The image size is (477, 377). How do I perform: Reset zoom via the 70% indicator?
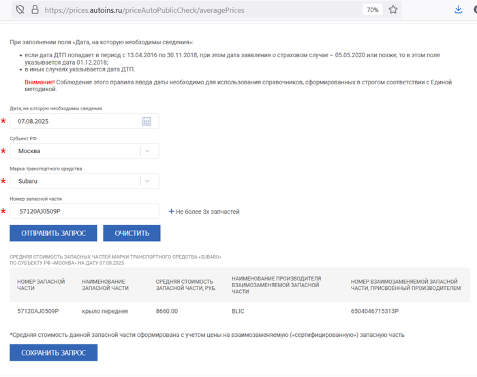(372, 10)
